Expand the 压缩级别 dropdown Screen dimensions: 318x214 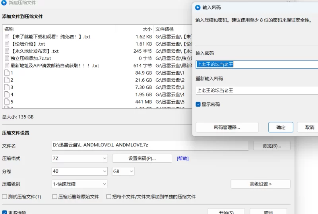[79, 184]
